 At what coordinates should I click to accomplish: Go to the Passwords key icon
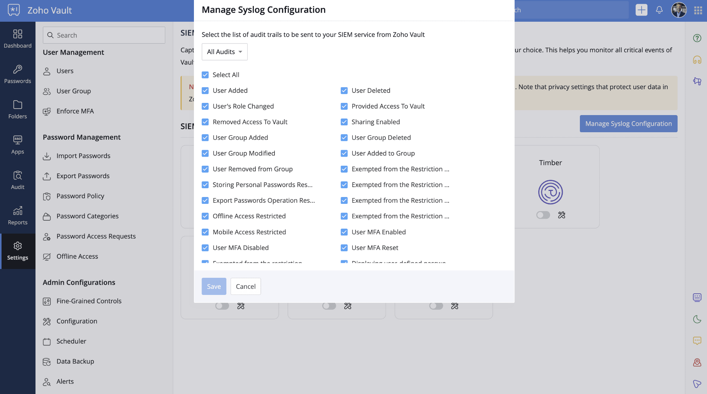pyautogui.click(x=18, y=69)
